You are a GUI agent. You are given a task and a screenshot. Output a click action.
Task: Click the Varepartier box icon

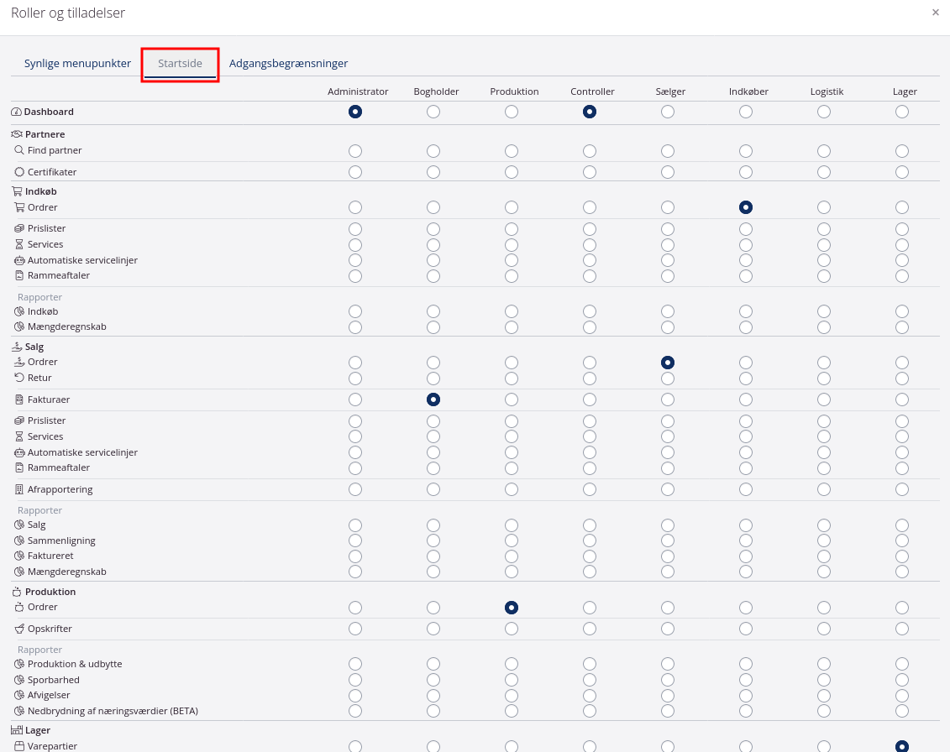point(19,746)
